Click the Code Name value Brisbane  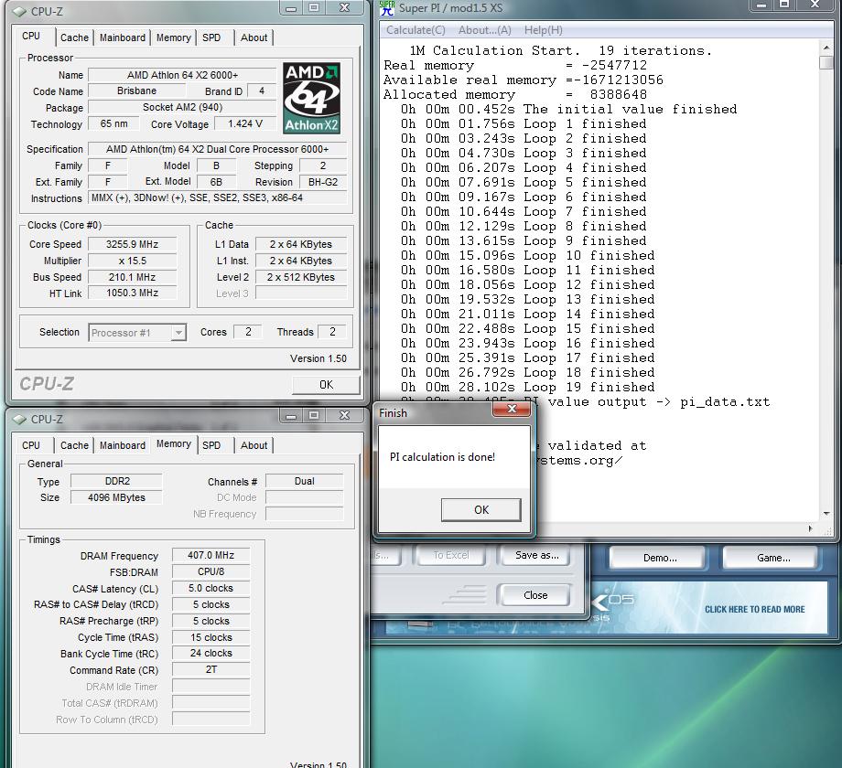(x=136, y=91)
